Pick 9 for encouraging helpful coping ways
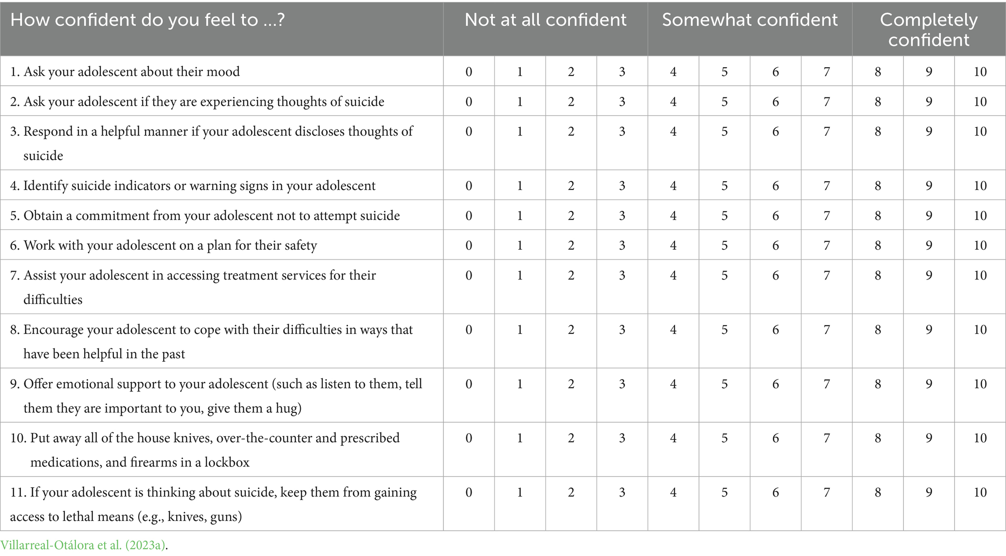 coord(929,330)
